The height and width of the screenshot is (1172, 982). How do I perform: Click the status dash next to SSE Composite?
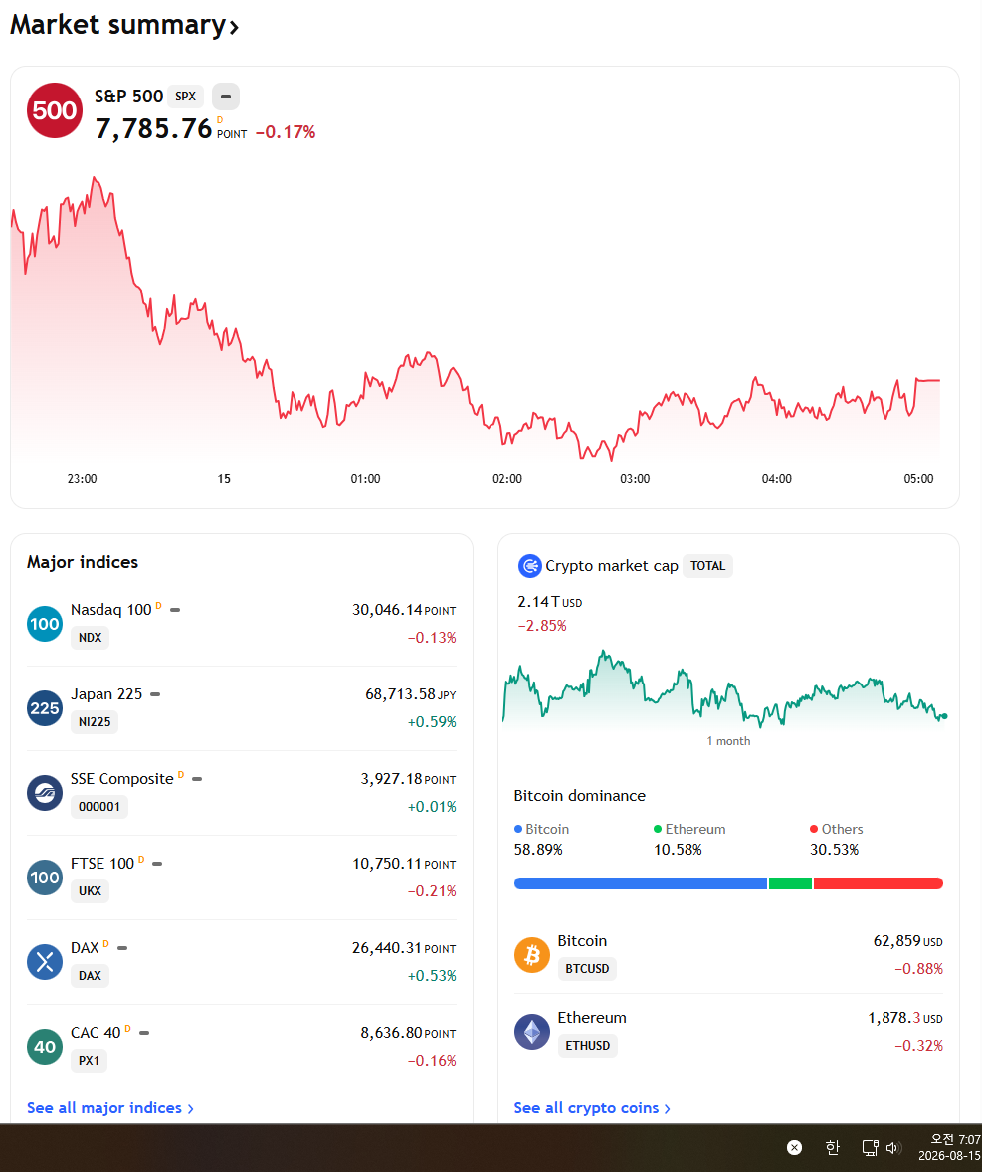(x=197, y=779)
